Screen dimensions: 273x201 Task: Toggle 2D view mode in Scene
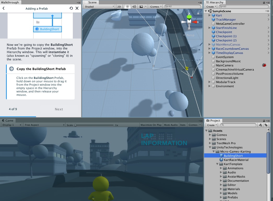(x=119, y=7)
